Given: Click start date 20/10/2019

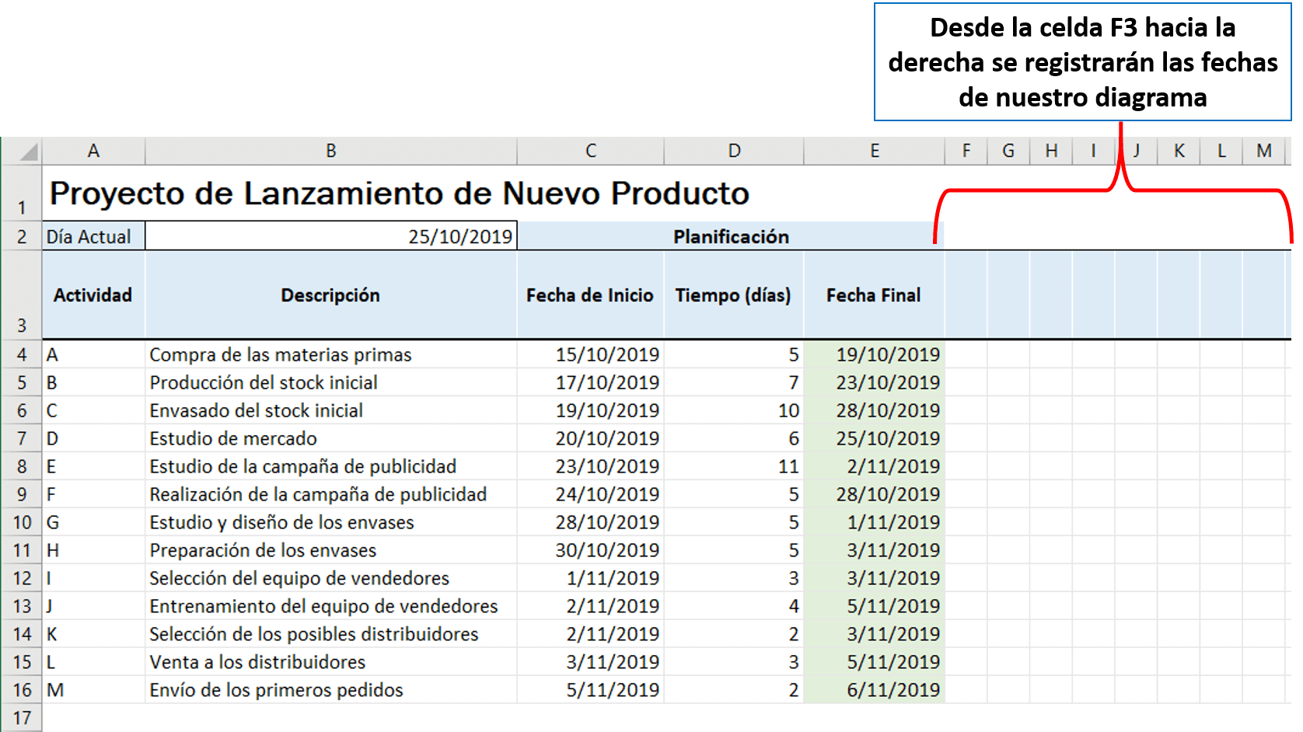Looking at the screenshot, I should 591,438.
